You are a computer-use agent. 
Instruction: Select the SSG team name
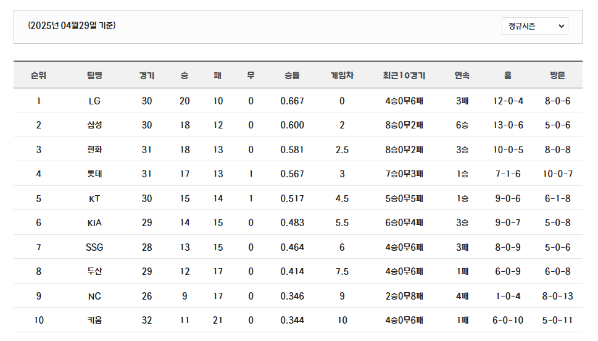click(x=94, y=247)
